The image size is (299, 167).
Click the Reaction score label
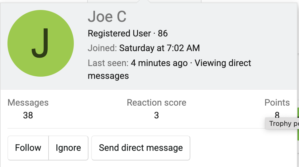156,103
